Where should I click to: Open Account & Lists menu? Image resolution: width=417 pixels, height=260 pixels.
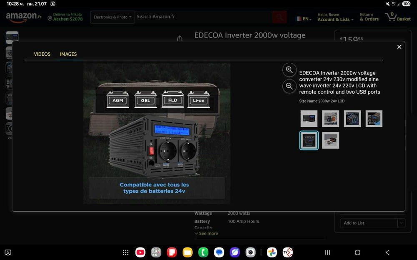click(335, 17)
